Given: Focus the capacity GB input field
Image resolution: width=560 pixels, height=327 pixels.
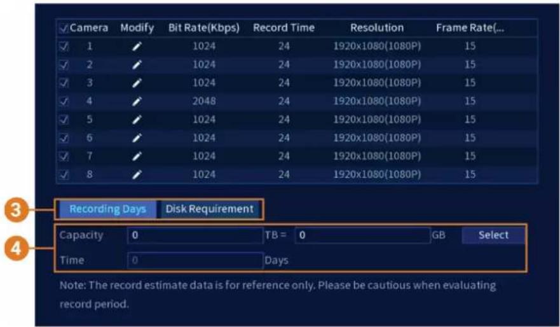Looking at the screenshot, I should (362, 235).
